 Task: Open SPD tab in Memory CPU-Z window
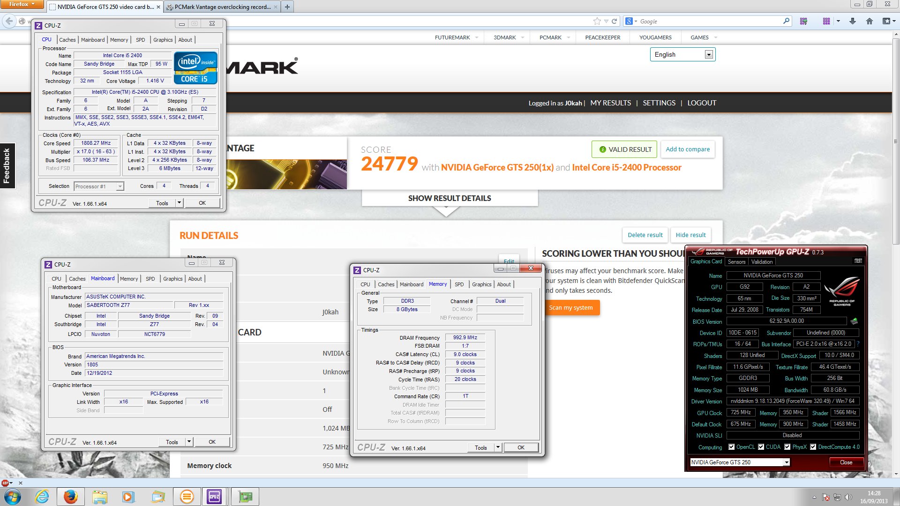pos(459,284)
